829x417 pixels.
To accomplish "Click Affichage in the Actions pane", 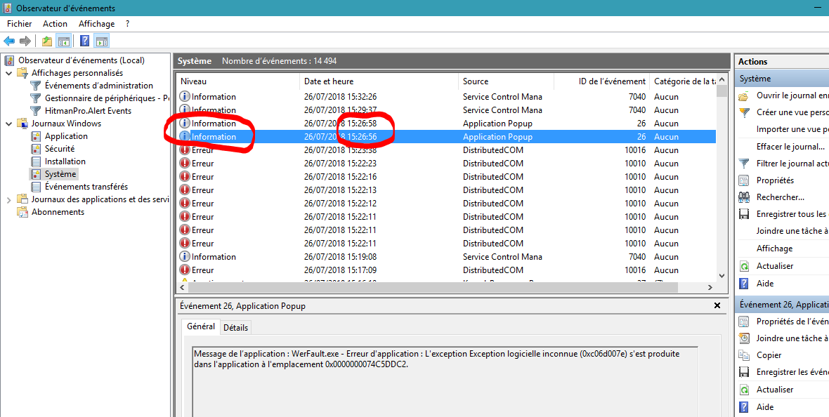I will click(x=774, y=249).
